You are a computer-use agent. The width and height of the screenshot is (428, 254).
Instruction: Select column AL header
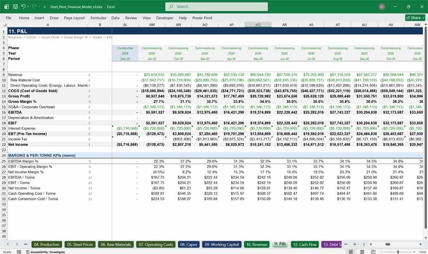point(125,24)
